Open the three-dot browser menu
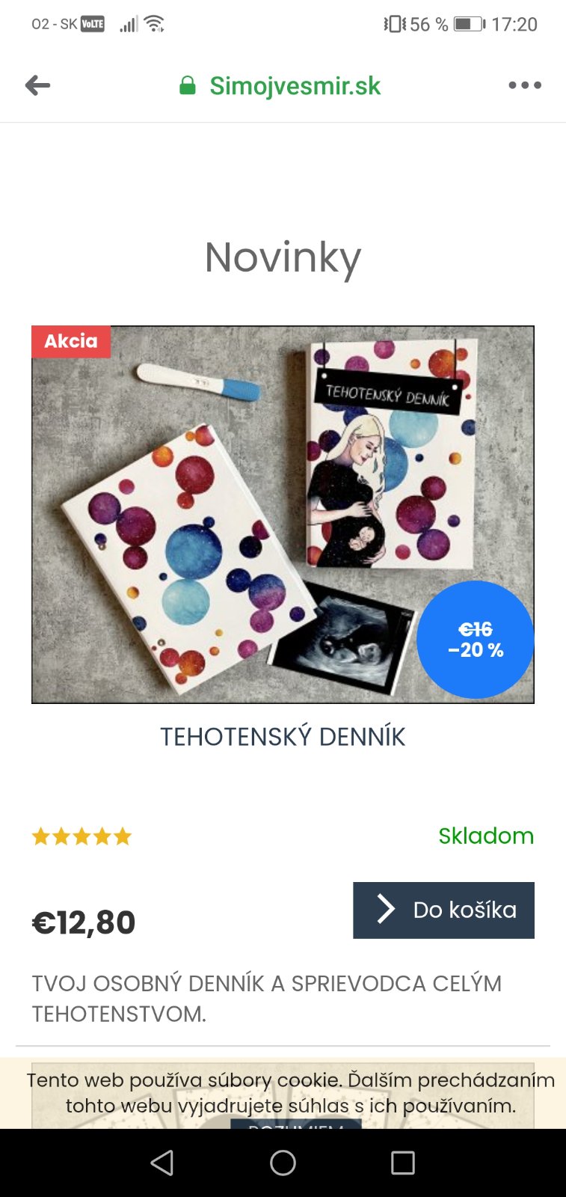Viewport: 566px width, 1197px height. coord(525,85)
